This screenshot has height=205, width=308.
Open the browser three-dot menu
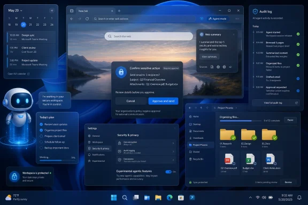237,19
